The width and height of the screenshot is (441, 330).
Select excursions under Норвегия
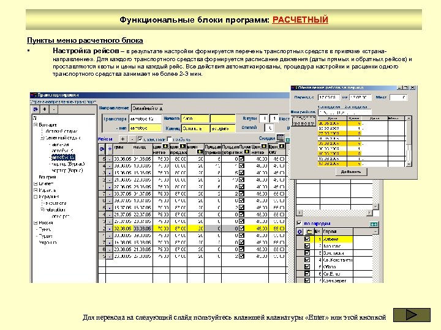[56, 203]
